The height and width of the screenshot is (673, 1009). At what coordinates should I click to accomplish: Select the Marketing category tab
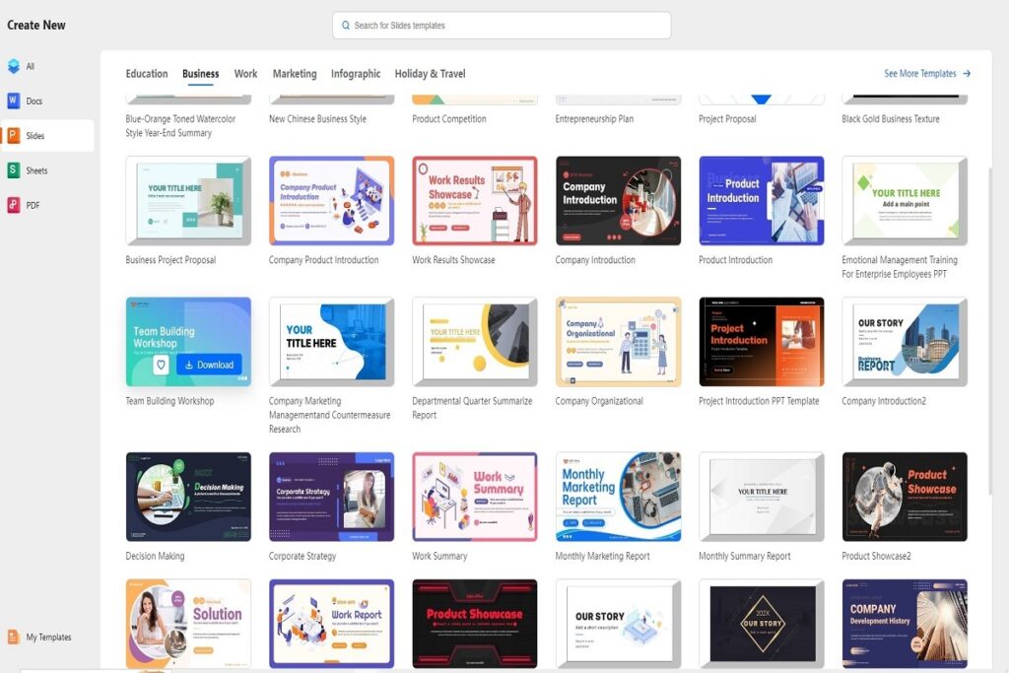(295, 74)
